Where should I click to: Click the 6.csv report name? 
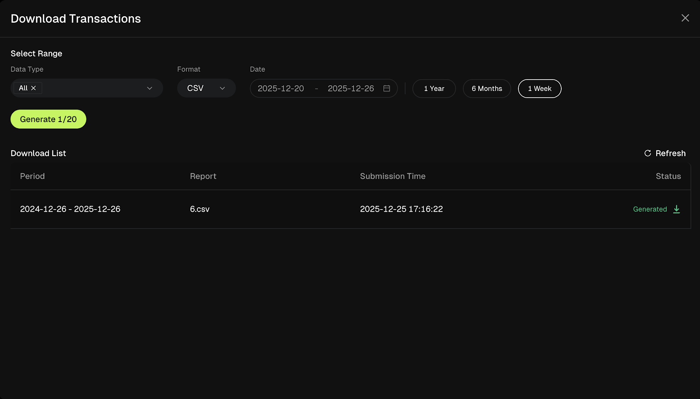pyautogui.click(x=199, y=209)
